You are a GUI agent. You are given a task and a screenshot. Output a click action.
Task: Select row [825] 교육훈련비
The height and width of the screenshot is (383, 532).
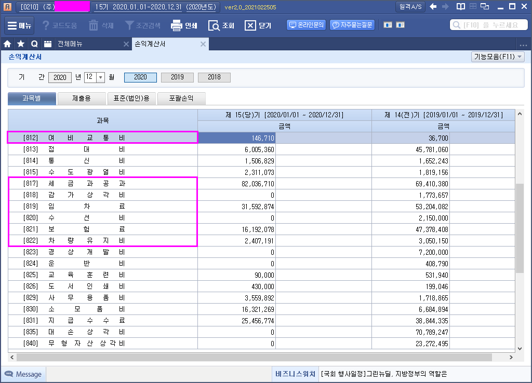pos(261,275)
